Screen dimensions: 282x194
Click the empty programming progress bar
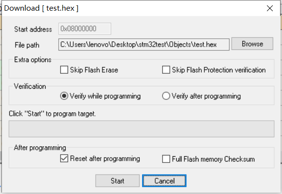[142, 129]
